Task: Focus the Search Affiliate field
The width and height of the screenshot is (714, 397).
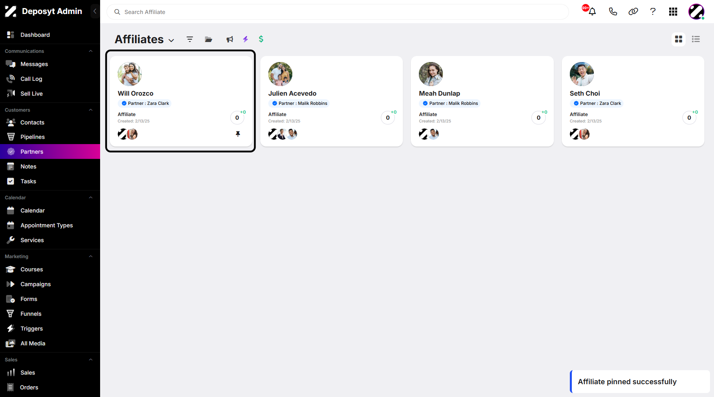Action: [x=338, y=12]
